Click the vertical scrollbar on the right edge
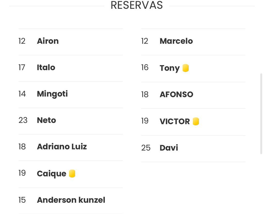This screenshot has height=214, width=264. click(x=261, y=114)
